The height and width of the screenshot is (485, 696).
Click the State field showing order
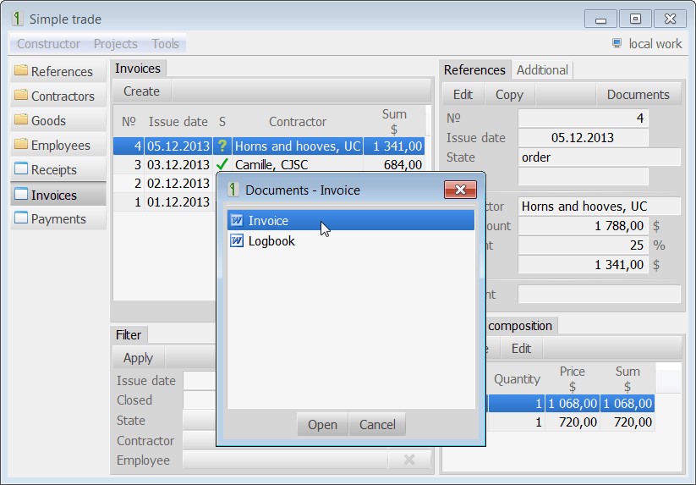click(x=599, y=157)
